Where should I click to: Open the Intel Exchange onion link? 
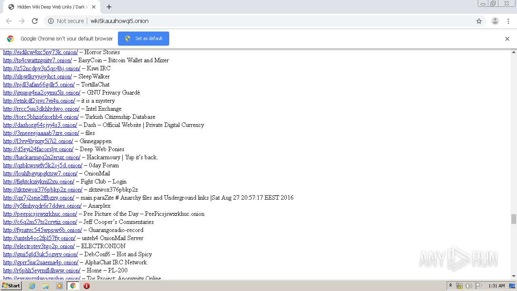coord(41,109)
